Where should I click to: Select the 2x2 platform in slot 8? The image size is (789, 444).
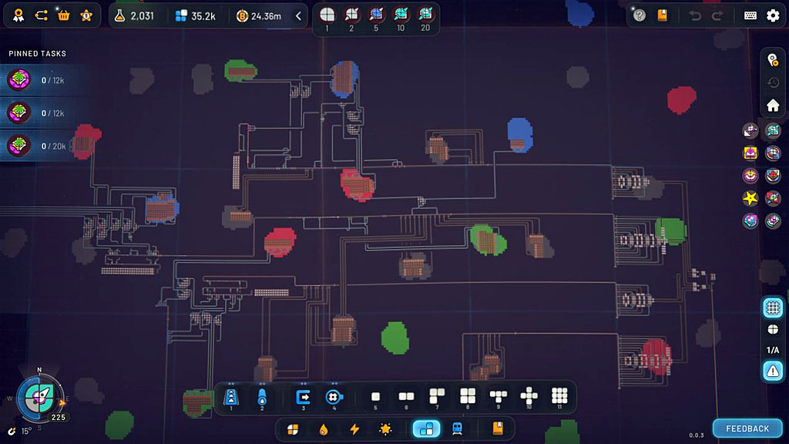click(468, 397)
